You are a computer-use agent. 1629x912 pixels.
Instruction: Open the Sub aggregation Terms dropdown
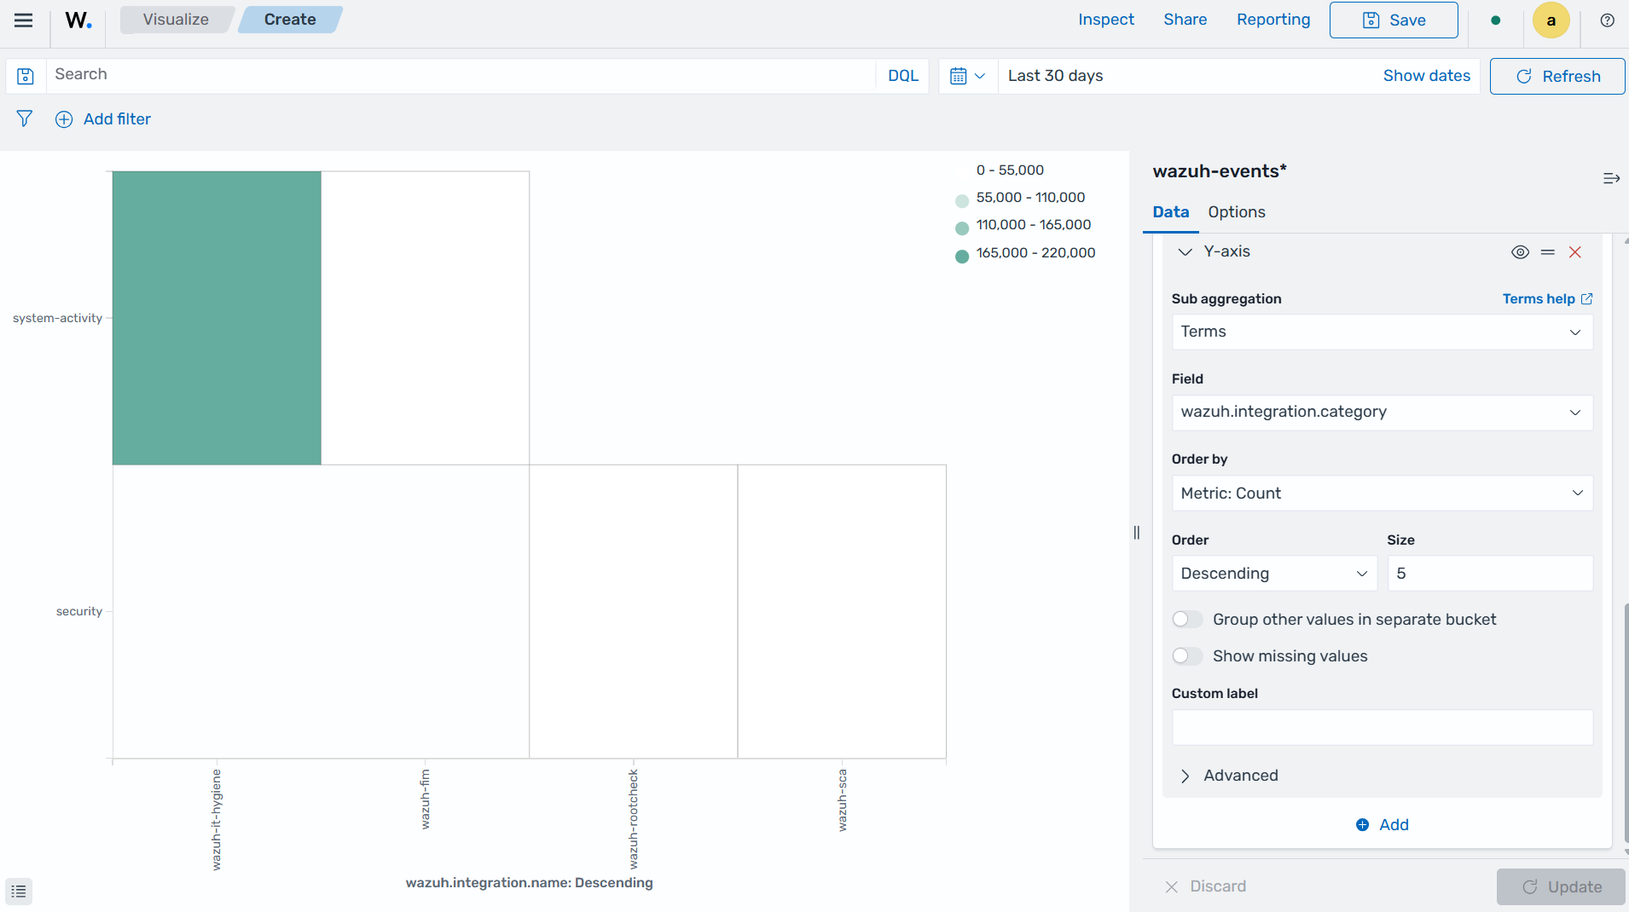[x=1382, y=332]
